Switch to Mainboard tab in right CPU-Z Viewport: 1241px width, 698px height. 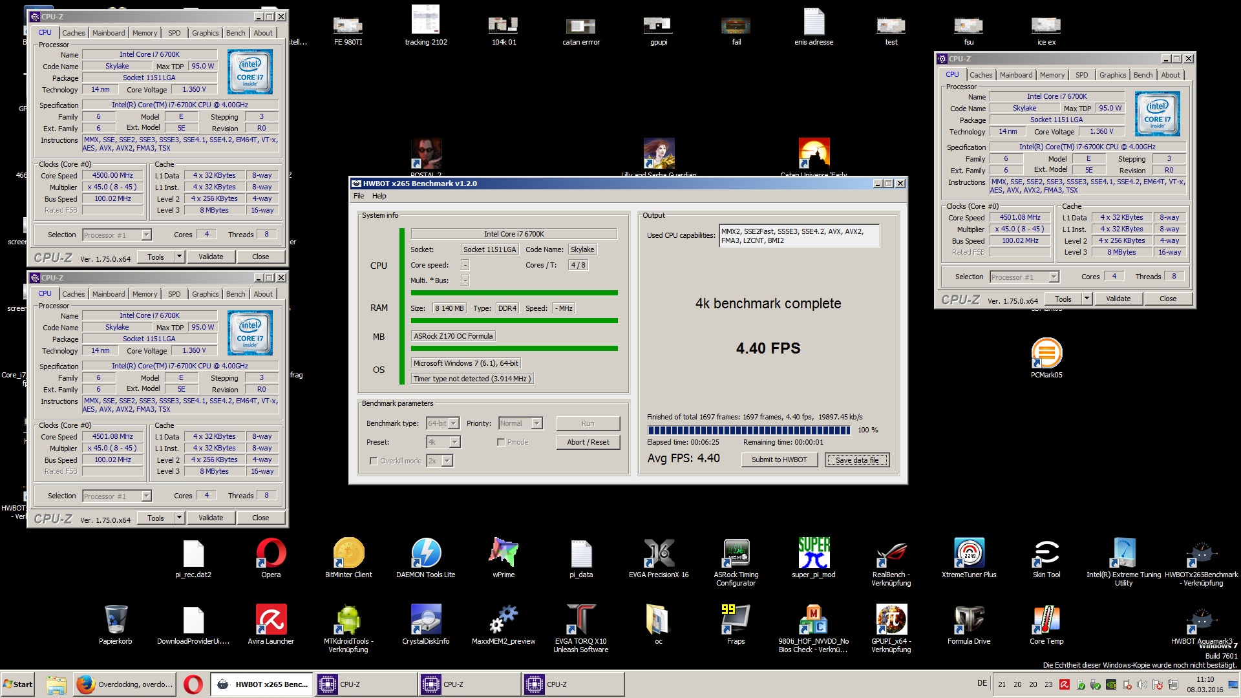coord(1016,75)
